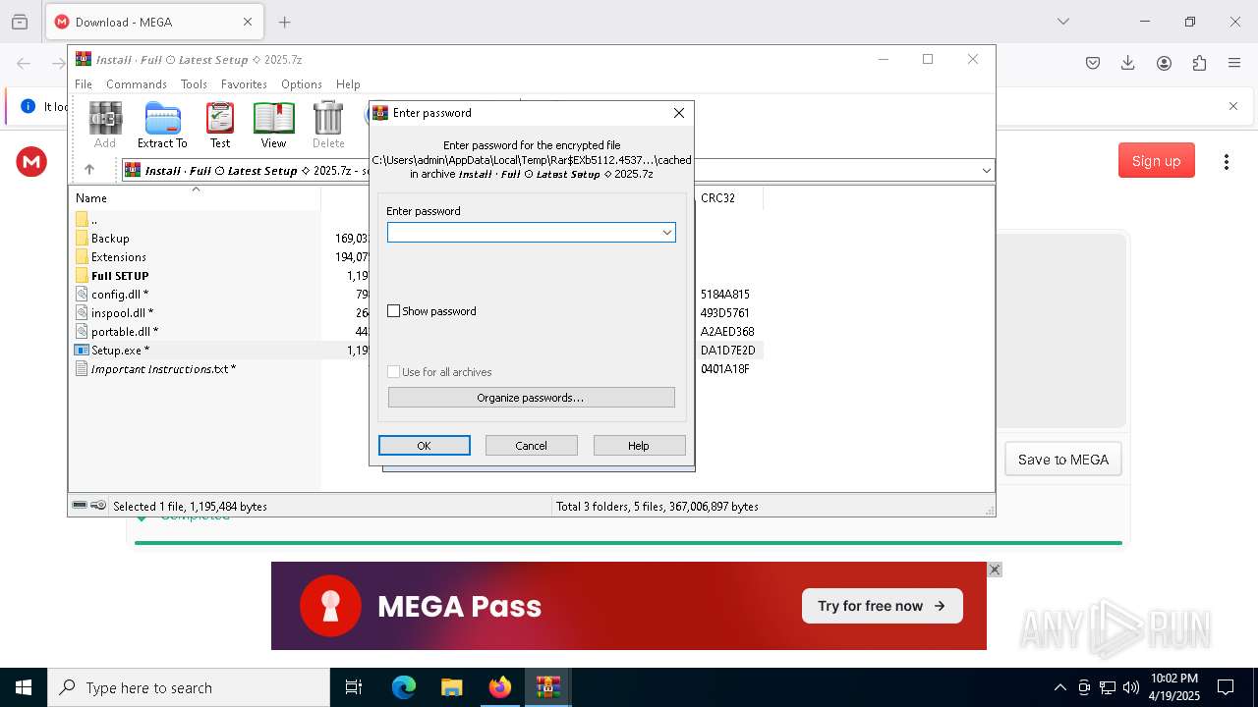Show hidden system tray icons chevron
Image resolution: width=1258 pixels, height=707 pixels.
(x=1059, y=687)
